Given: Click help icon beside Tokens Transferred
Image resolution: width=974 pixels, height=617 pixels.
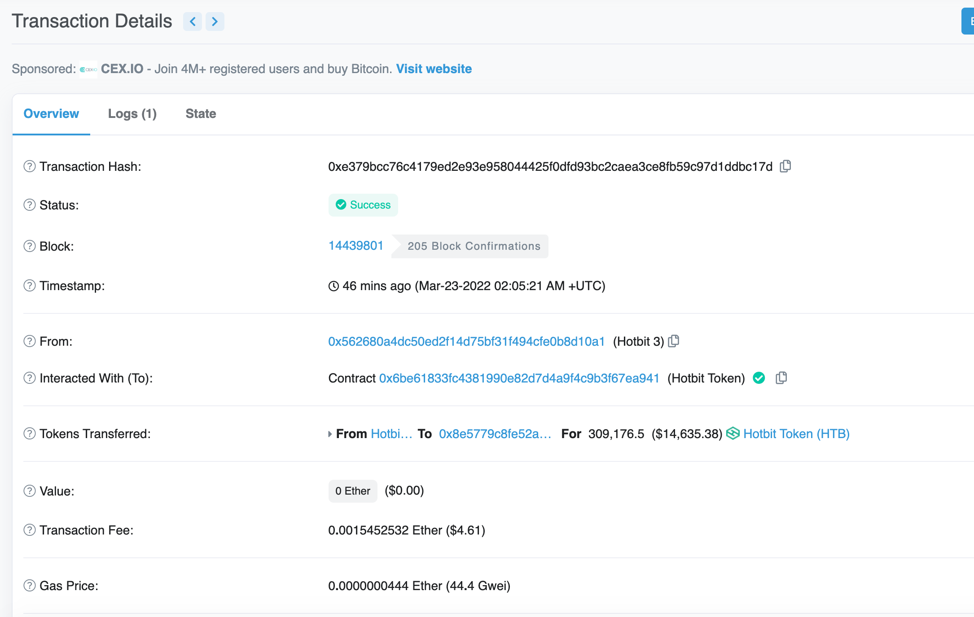Looking at the screenshot, I should [x=30, y=434].
